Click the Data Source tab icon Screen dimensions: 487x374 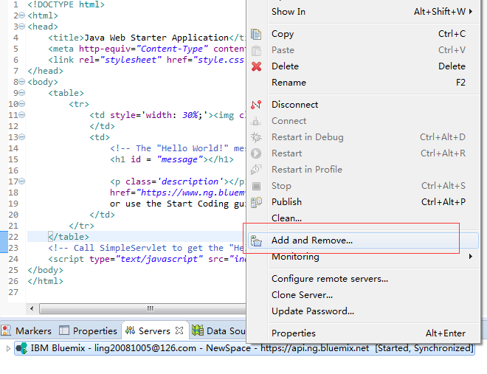coord(198,331)
